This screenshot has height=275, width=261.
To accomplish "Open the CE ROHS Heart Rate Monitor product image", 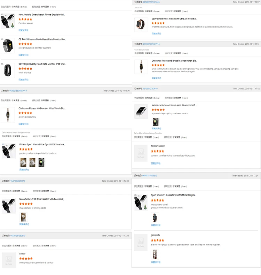I will pyautogui.click(x=8, y=46).
